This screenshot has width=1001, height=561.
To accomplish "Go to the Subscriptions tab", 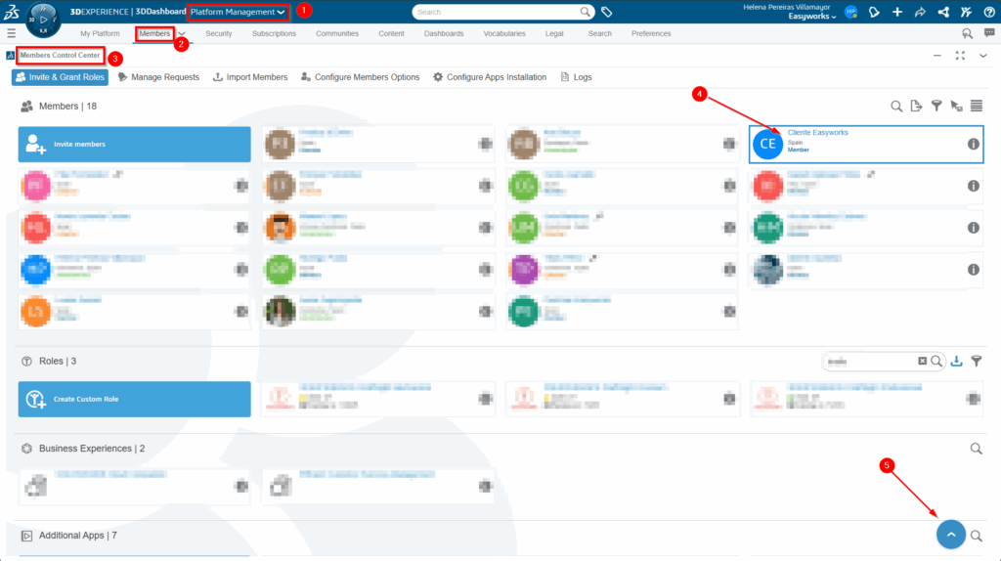I will tap(274, 33).
